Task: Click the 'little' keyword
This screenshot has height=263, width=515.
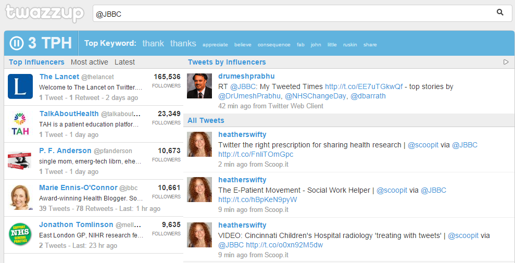Action: point(332,45)
